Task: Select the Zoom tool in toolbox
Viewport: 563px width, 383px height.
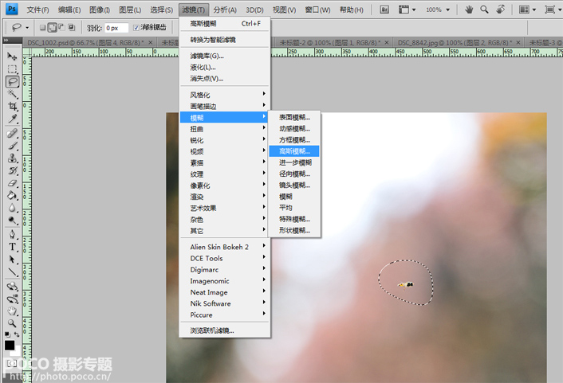Action: [x=12, y=323]
